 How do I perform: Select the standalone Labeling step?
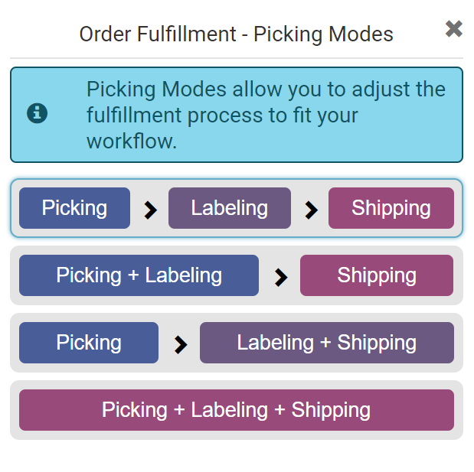pyautogui.click(x=229, y=208)
